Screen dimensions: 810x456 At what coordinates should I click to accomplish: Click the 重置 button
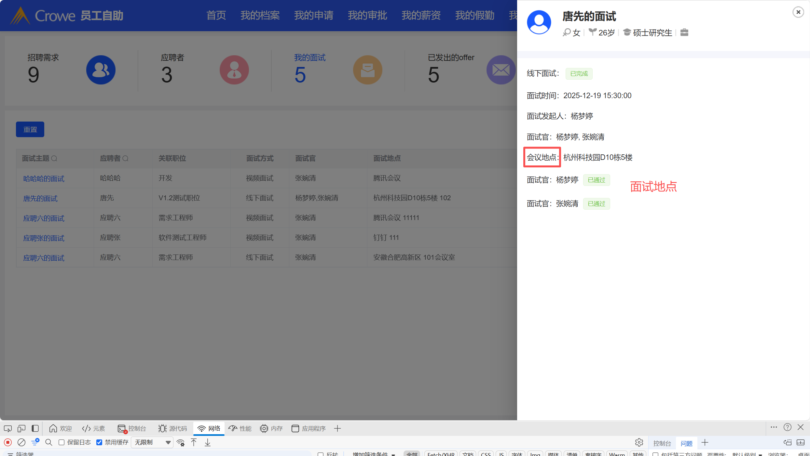tap(30, 129)
